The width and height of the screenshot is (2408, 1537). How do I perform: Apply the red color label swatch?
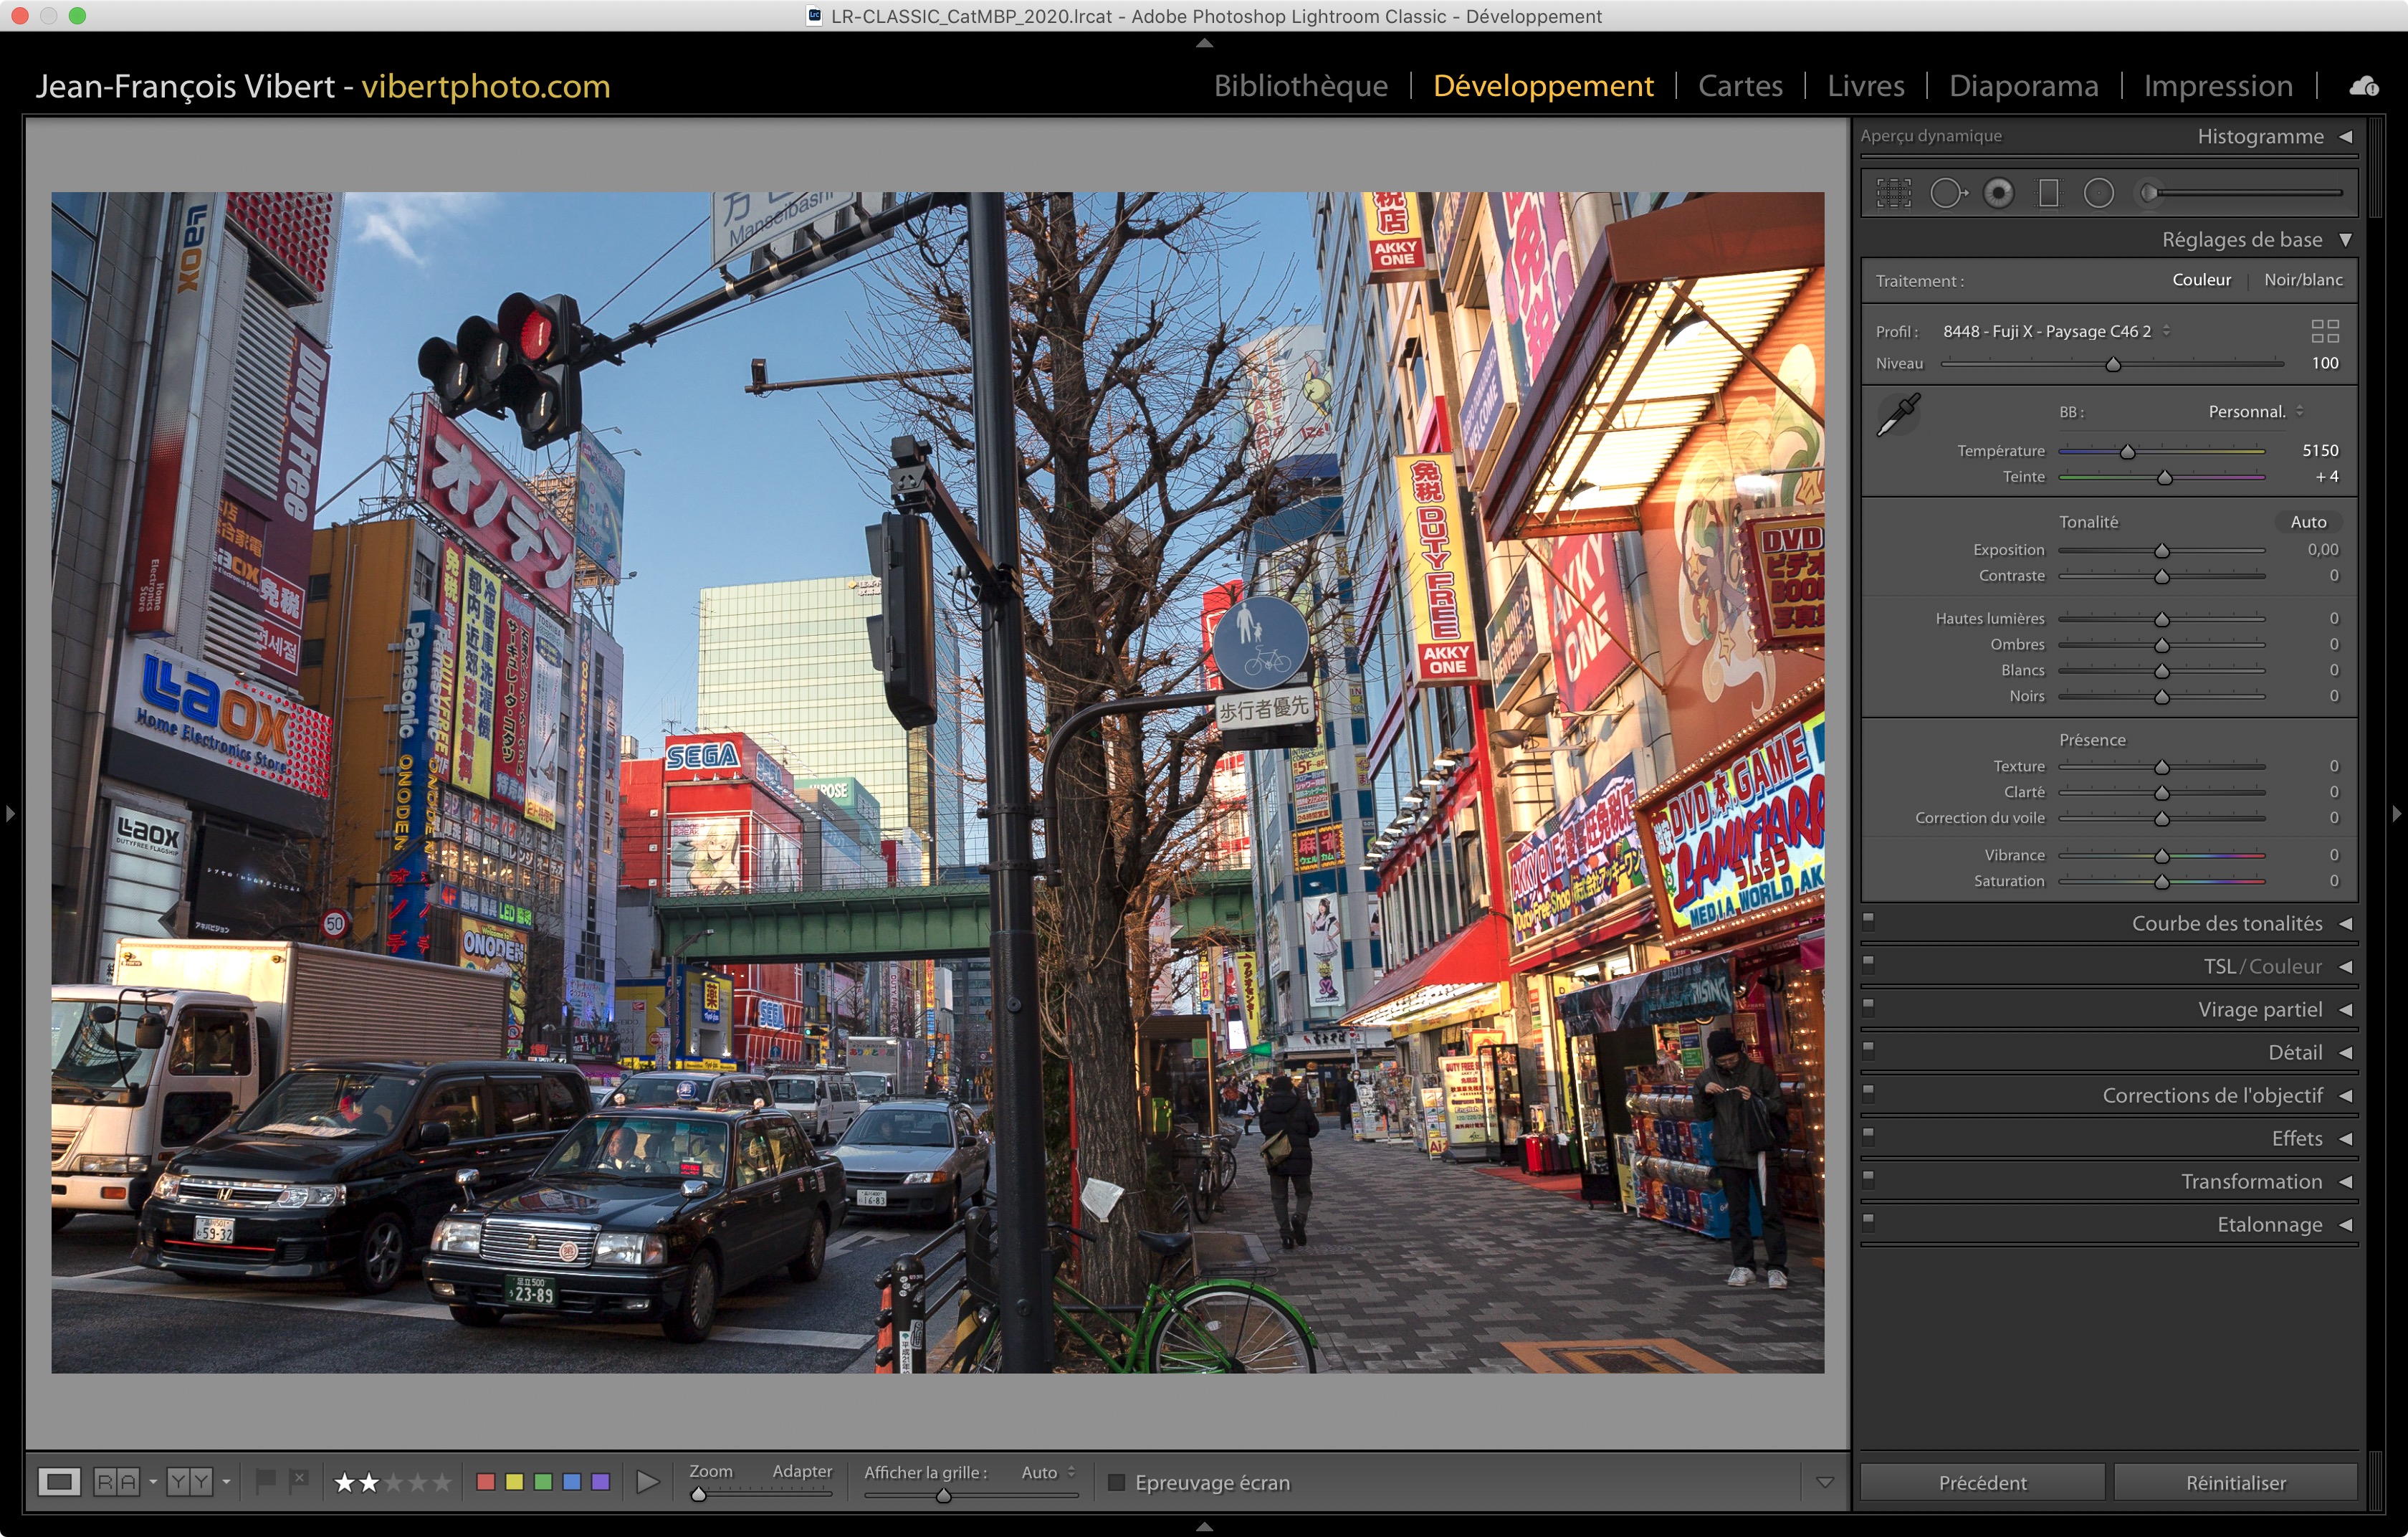pyautogui.click(x=486, y=1482)
